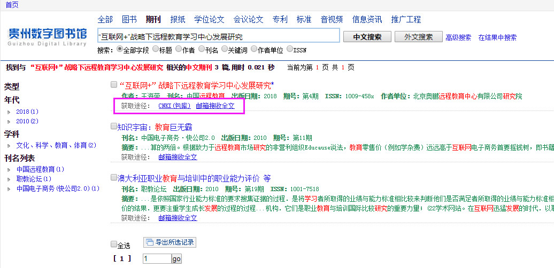The image size is (554, 268).
Task: Click 邮箱接收全文 for the first result
Action: [x=215, y=106]
